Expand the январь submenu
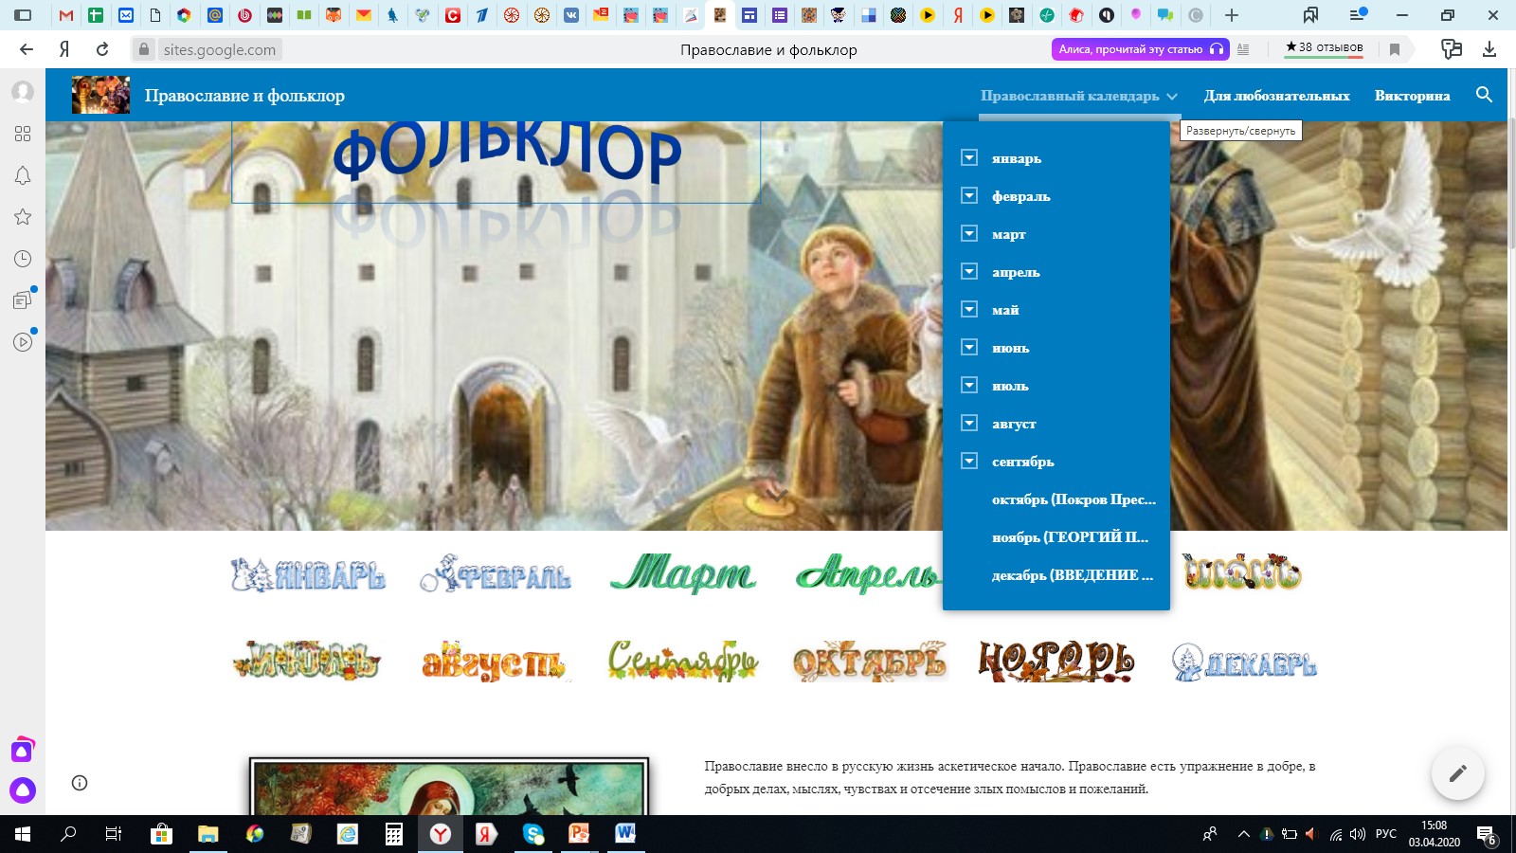This screenshot has width=1516, height=853. pyautogui.click(x=968, y=157)
